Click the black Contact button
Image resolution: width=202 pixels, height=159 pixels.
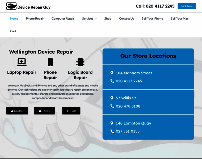coord(17,111)
